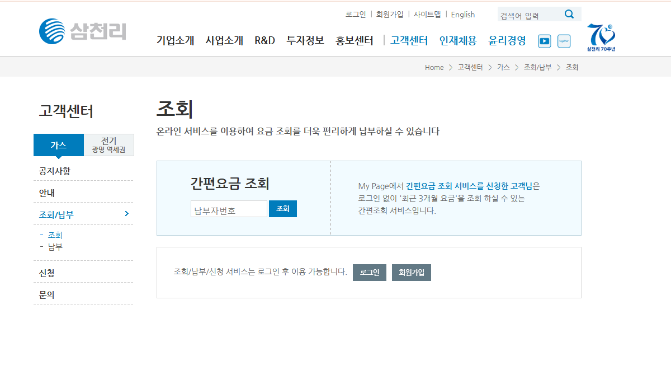
Task: Click the 납부자번호 input field
Action: pyautogui.click(x=228, y=208)
